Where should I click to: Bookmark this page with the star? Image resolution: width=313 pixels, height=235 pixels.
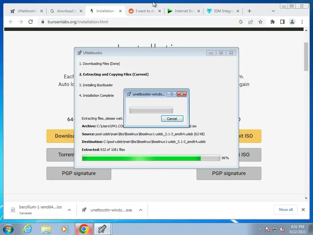260,22
